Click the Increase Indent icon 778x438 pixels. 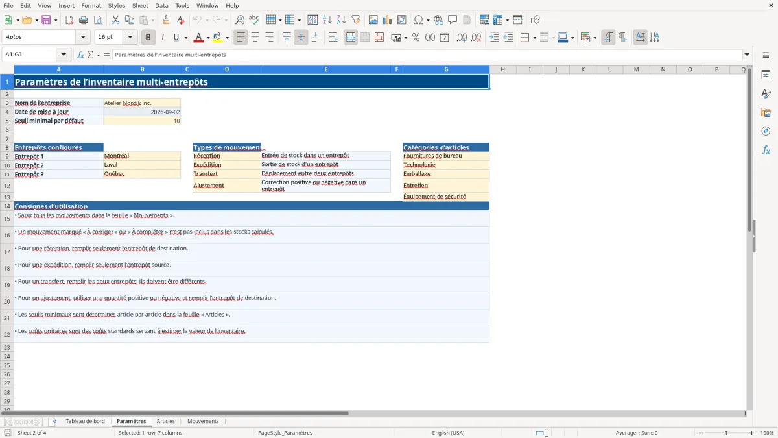click(494, 38)
